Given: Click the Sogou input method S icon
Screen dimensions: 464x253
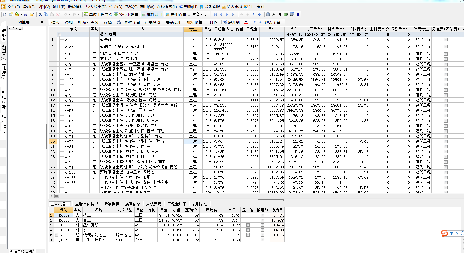Looking at the screenshot, I should [444, 233].
